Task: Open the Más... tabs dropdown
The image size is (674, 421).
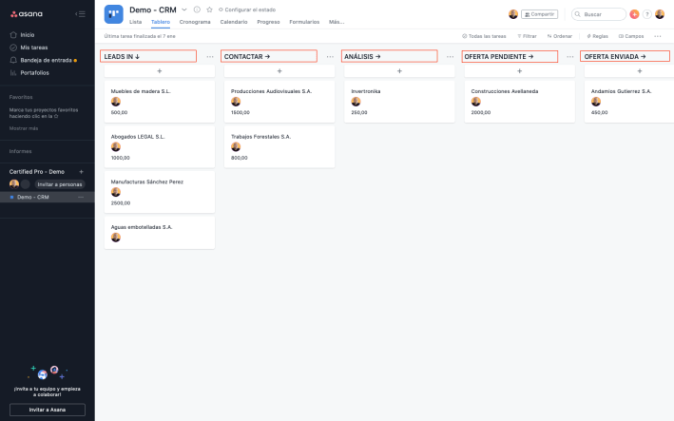Action: (x=336, y=21)
